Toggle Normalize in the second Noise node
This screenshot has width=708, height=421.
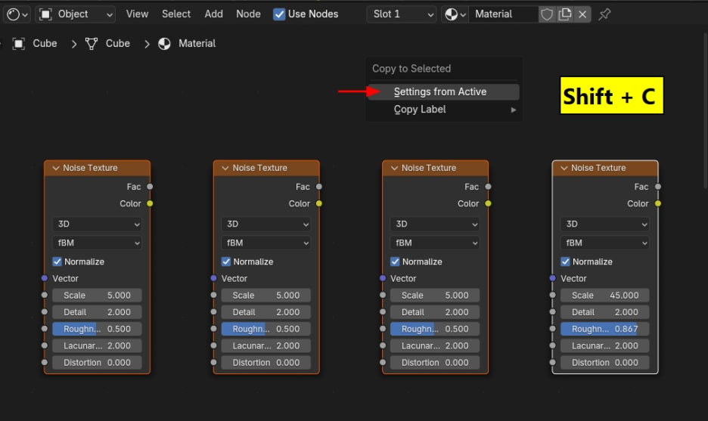click(x=226, y=262)
